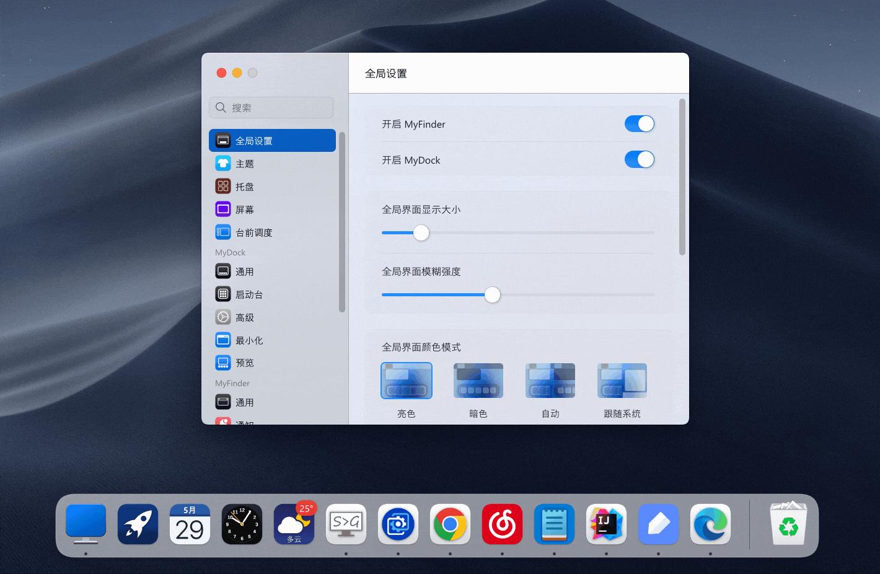Click the 搜索 search field

point(271,107)
